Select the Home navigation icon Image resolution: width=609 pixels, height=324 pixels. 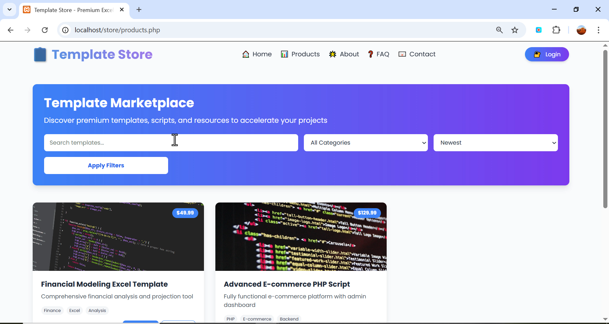[246, 54]
